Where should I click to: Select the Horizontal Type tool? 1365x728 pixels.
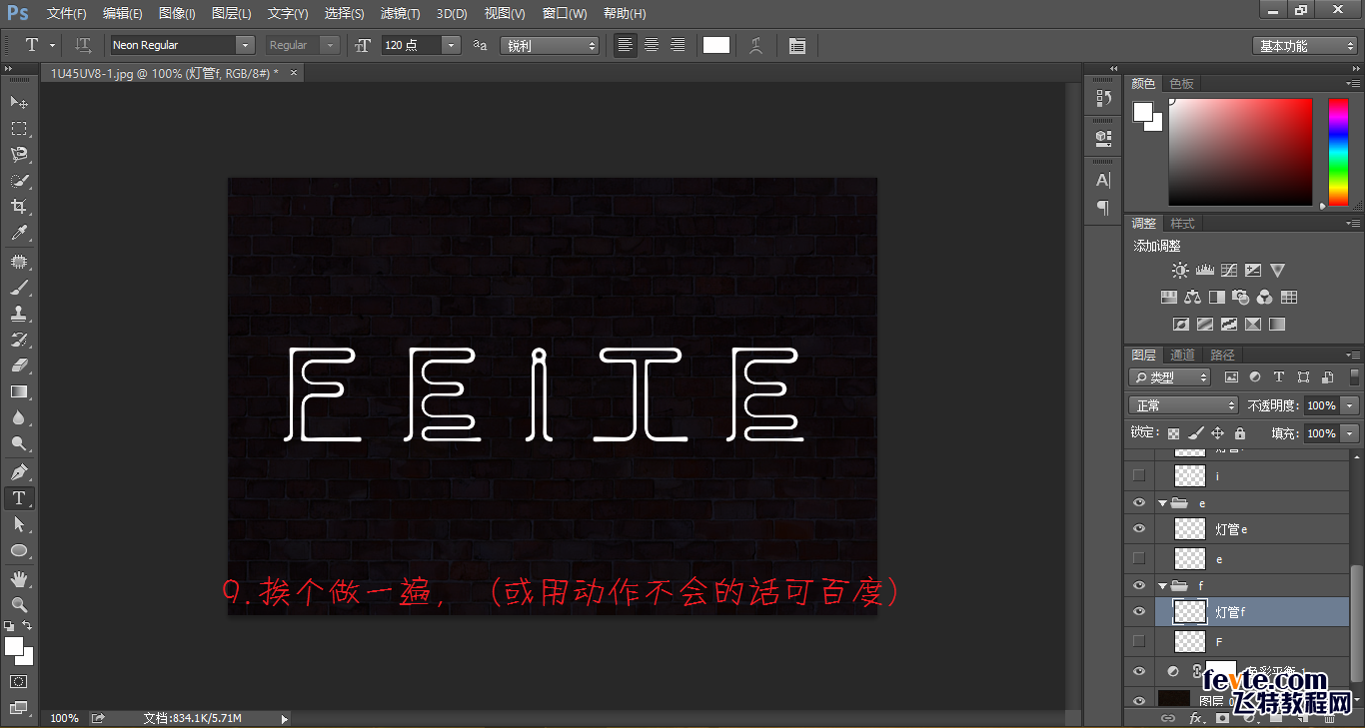19,497
